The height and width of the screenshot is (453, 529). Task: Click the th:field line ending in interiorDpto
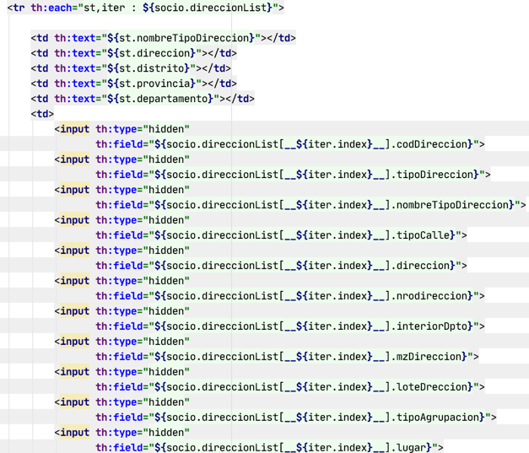pos(290,326)
